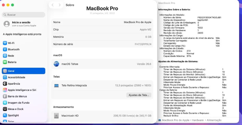Click the Chip value Apple M2
Viewport: 242px width, 125px height.
click(146, 29)
